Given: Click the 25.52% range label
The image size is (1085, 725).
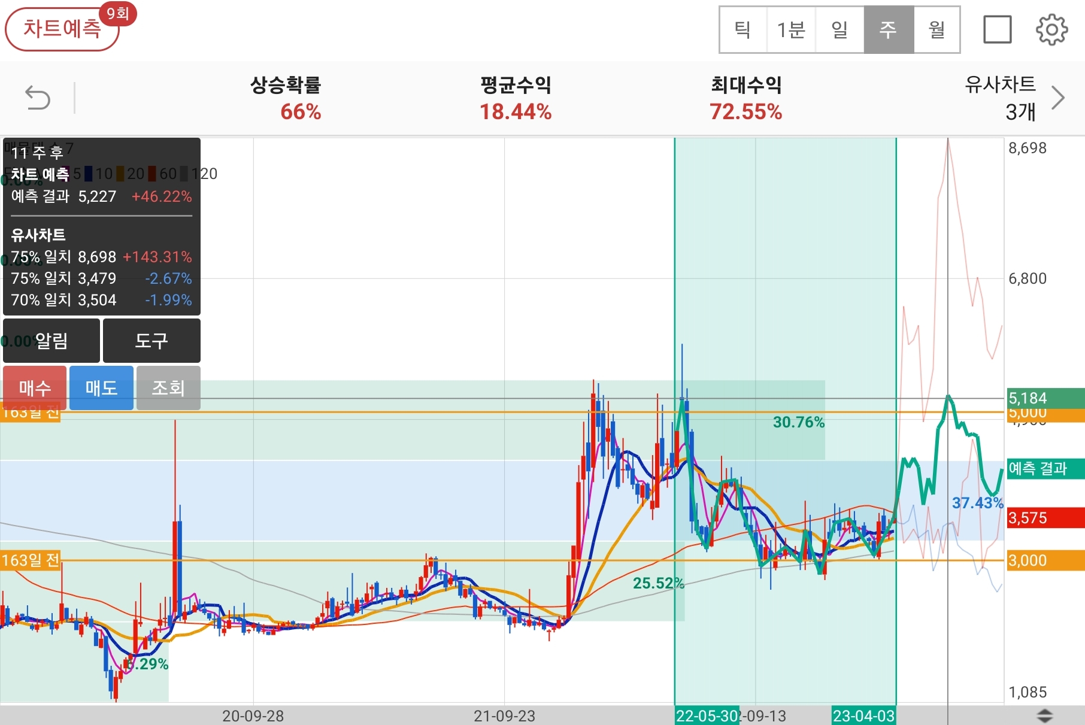Looking at the screenshot, I should coord(659,583).
